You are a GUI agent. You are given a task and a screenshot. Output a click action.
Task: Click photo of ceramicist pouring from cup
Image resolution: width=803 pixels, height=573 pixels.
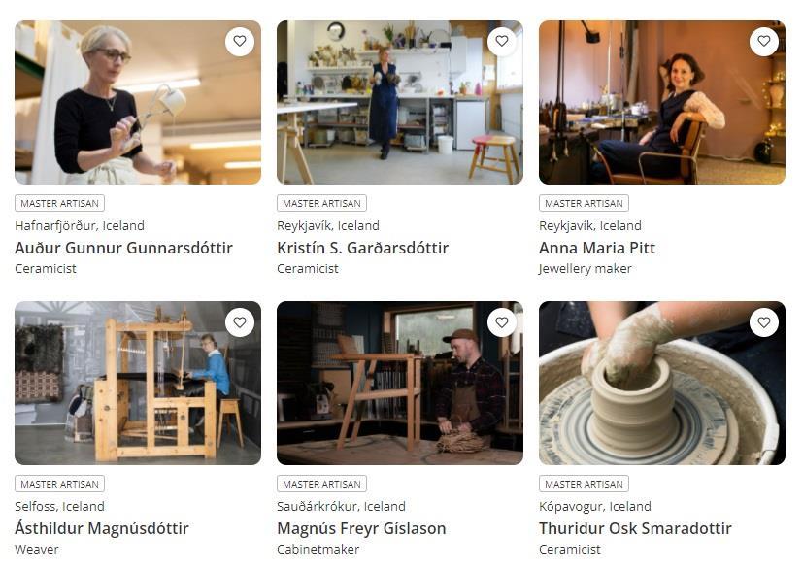click(x=138, y=102)
